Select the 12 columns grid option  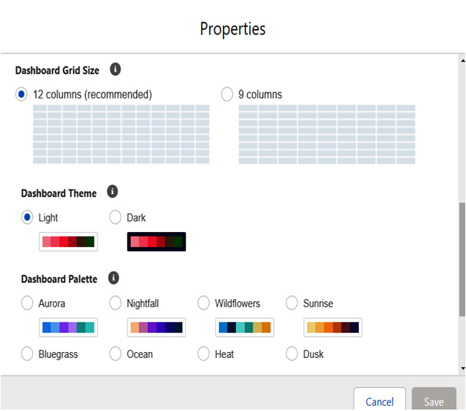tap(22, 94)
